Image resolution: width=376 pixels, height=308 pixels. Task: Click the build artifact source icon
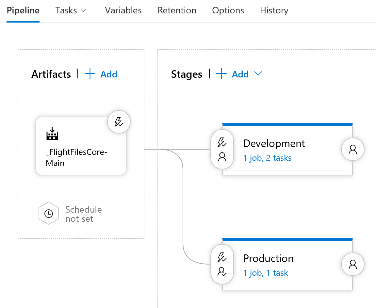click(52, 134)
